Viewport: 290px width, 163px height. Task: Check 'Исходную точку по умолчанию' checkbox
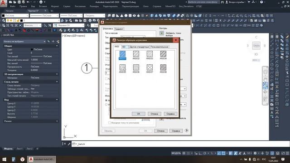click(110, 123)
